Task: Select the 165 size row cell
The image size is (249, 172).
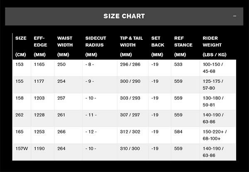Action: point(20,132)
